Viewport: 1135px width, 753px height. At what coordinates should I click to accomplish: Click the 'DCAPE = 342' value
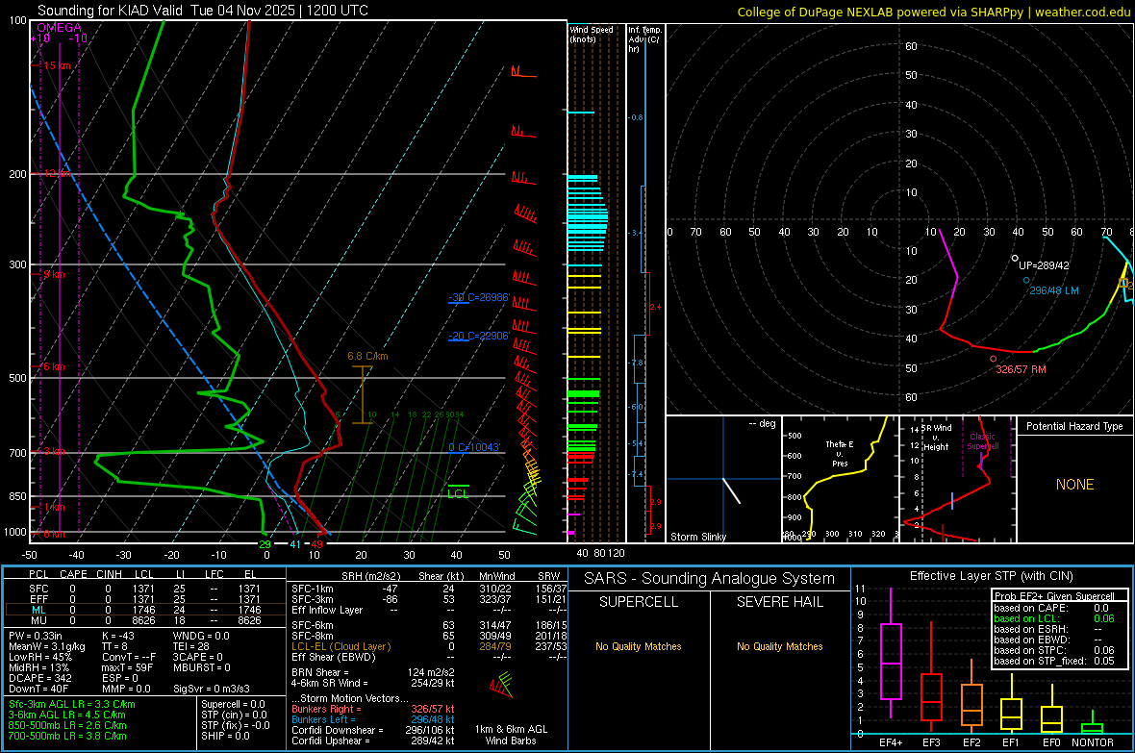tap(39, 678)
